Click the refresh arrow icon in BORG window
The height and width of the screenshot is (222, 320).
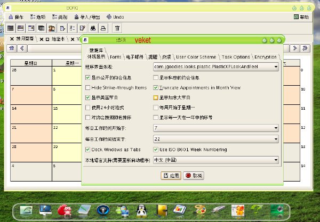point(305,48)
